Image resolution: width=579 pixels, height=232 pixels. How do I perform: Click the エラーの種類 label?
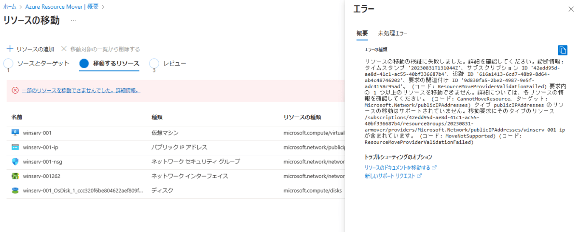(376, 50)
